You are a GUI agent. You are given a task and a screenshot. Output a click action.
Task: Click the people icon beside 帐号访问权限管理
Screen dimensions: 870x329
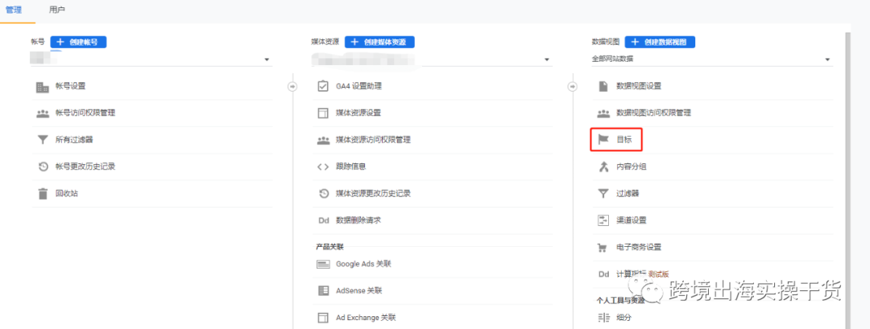(x=42, y=113)
